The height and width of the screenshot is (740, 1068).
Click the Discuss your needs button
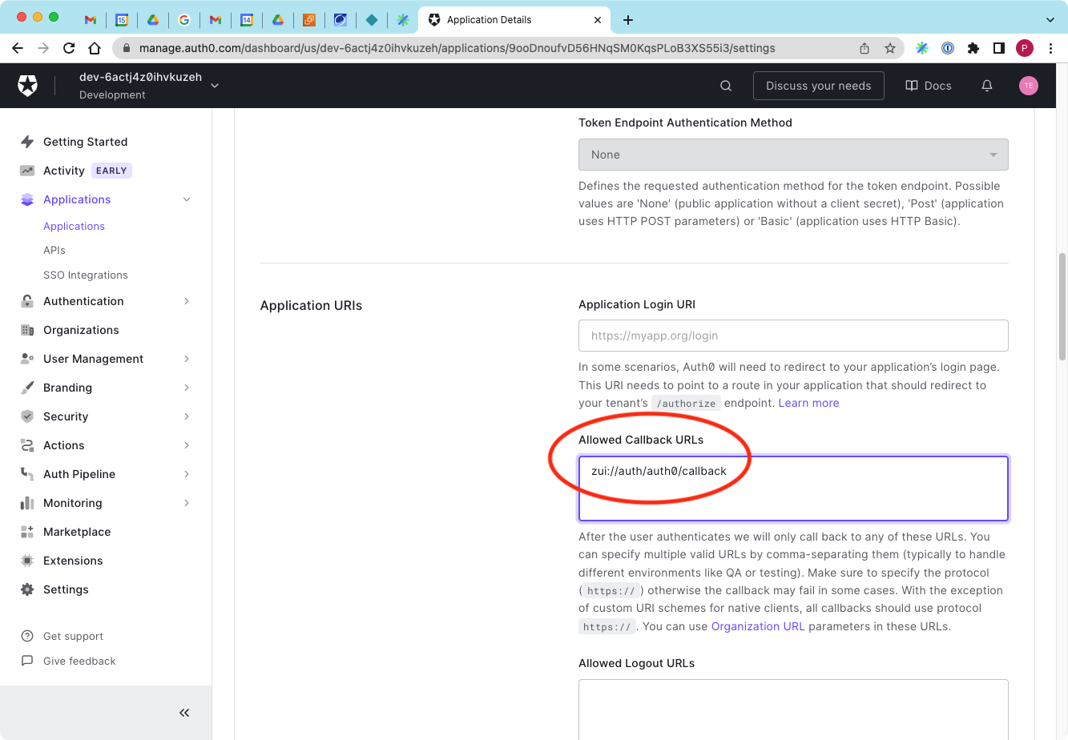point(818,86)
